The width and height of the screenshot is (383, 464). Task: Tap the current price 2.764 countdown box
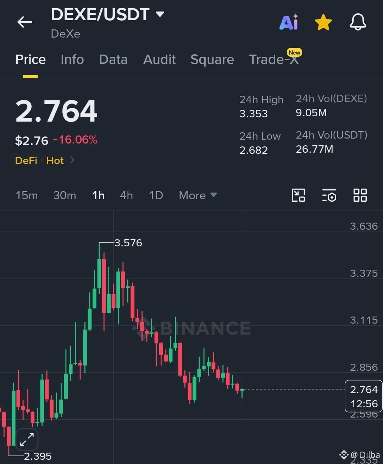tap(363, 396)
